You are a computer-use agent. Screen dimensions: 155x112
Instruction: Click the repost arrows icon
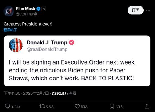(x=42, y=106)
